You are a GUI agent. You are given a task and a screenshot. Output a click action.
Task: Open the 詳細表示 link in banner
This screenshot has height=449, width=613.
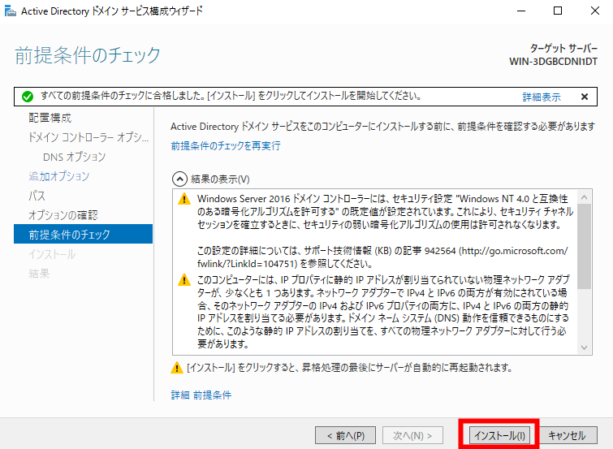542,97
